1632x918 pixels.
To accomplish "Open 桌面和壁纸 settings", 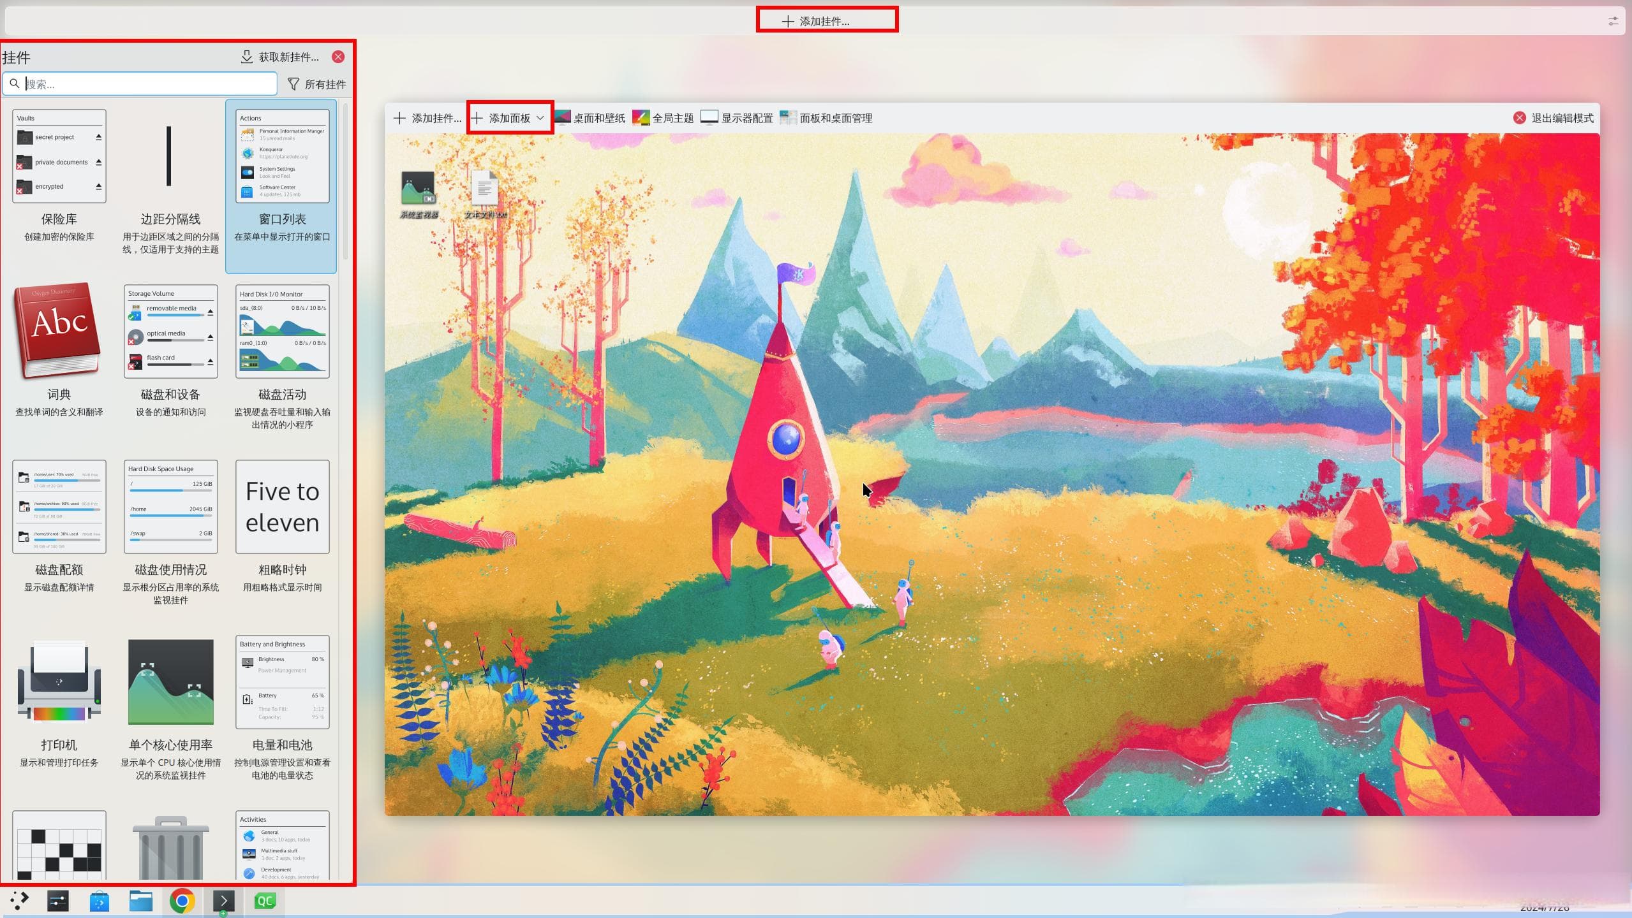I will 590,118.
